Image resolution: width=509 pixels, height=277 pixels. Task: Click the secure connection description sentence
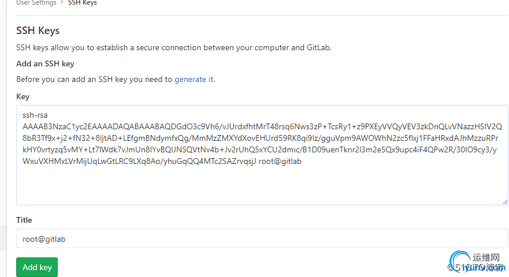pos(174,47)
